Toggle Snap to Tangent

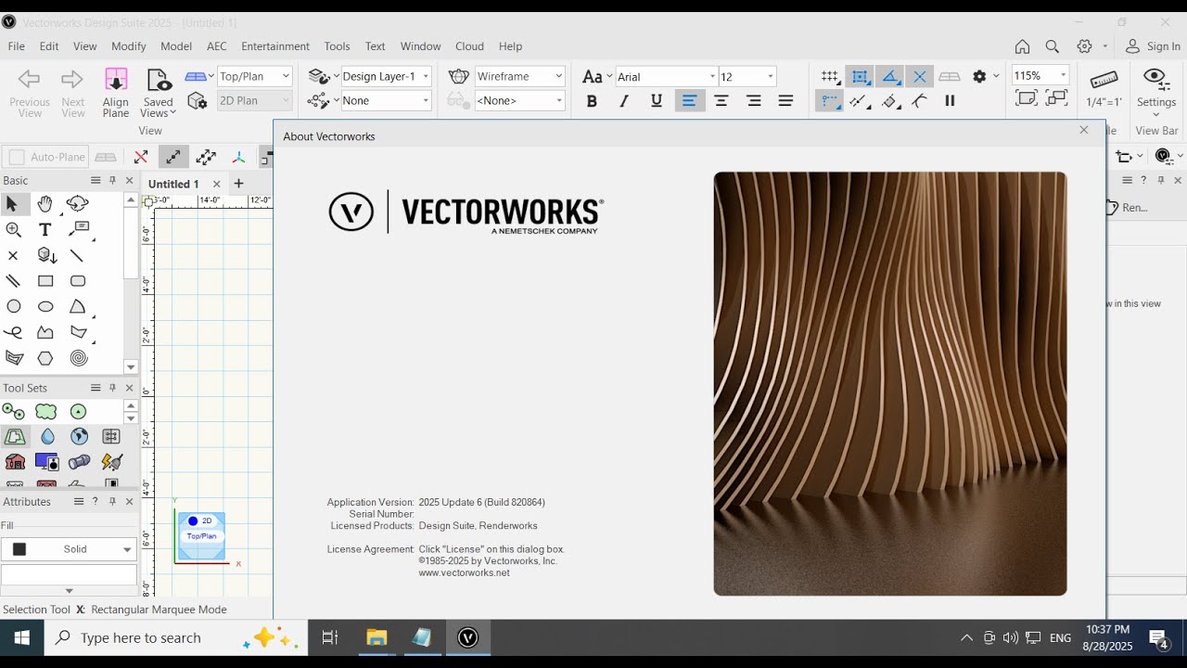(x=920, y=100)
